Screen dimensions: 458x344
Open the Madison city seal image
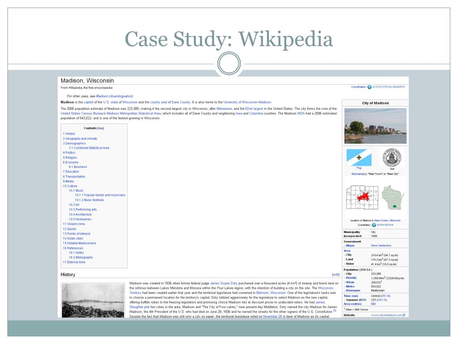point(392,157)
